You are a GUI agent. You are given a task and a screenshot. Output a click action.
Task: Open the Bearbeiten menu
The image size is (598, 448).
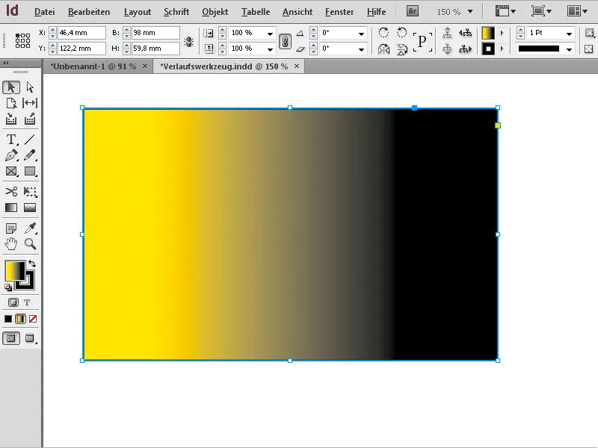tap(89, 12)
